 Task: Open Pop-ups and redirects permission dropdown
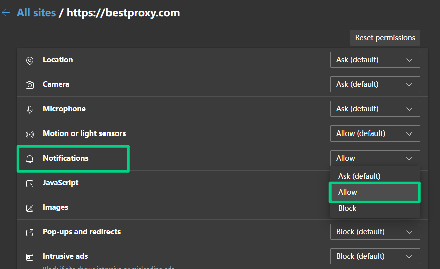pos(375,232)
